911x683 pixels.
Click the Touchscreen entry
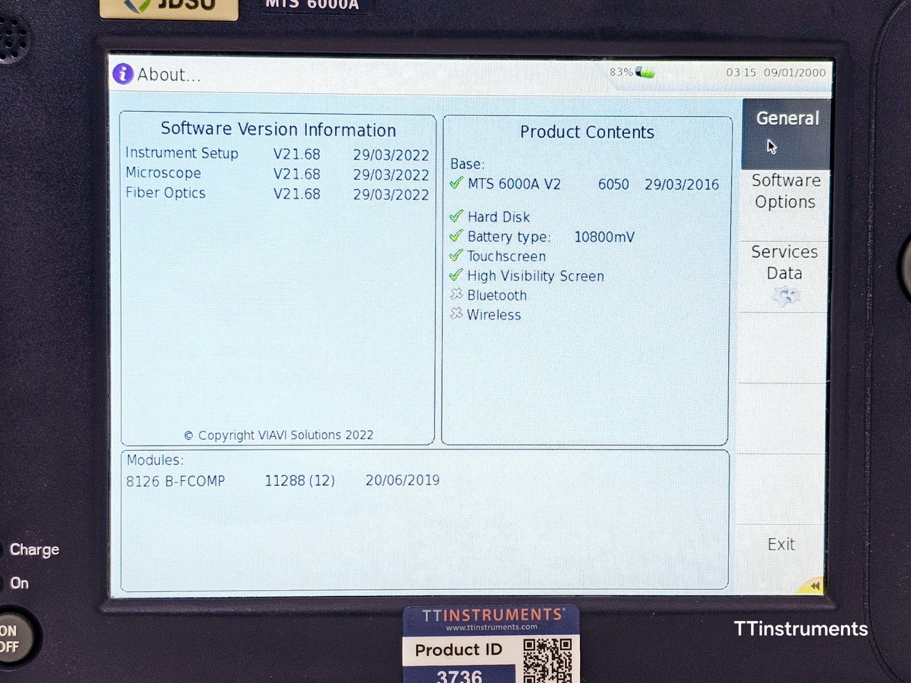point(506,256)
